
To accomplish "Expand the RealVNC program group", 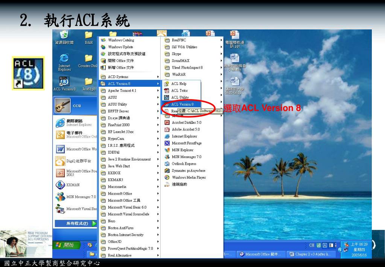I will pos(192,40).
